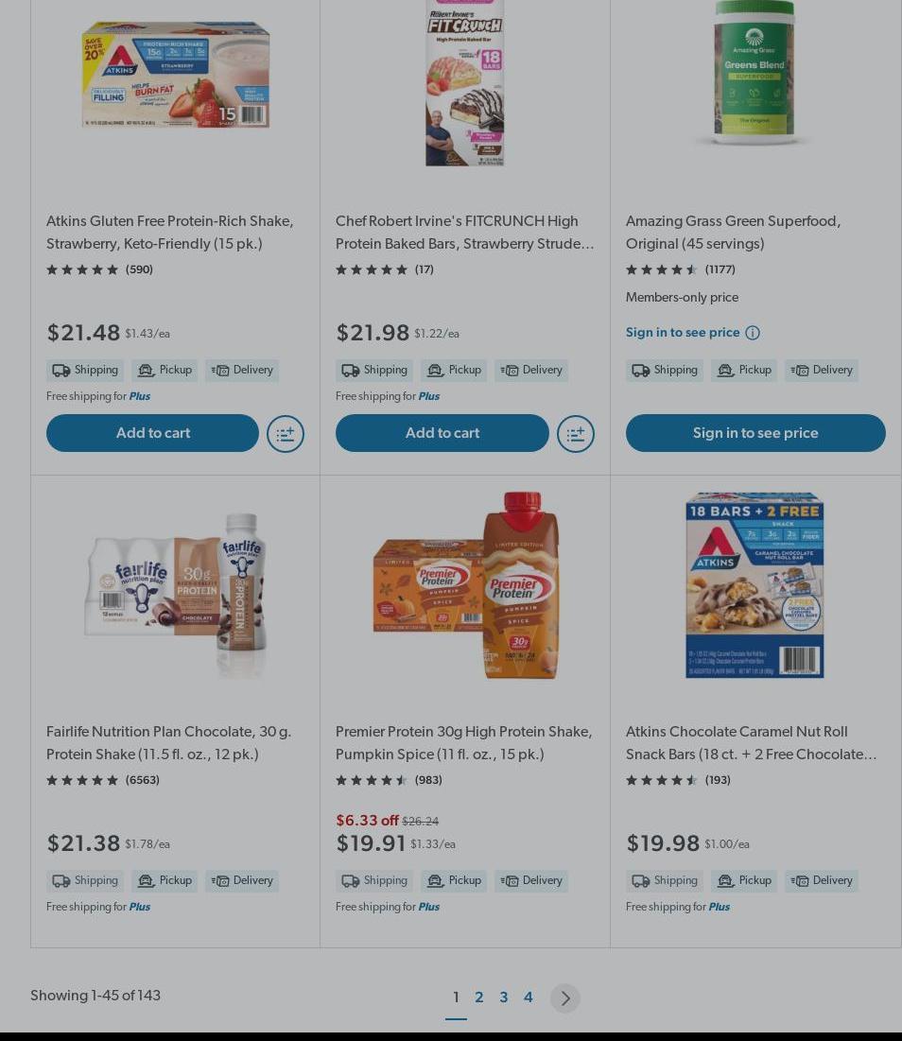
Task: Add Atkins Strawberry Shake to cart
Action: [x=152, y=433]
